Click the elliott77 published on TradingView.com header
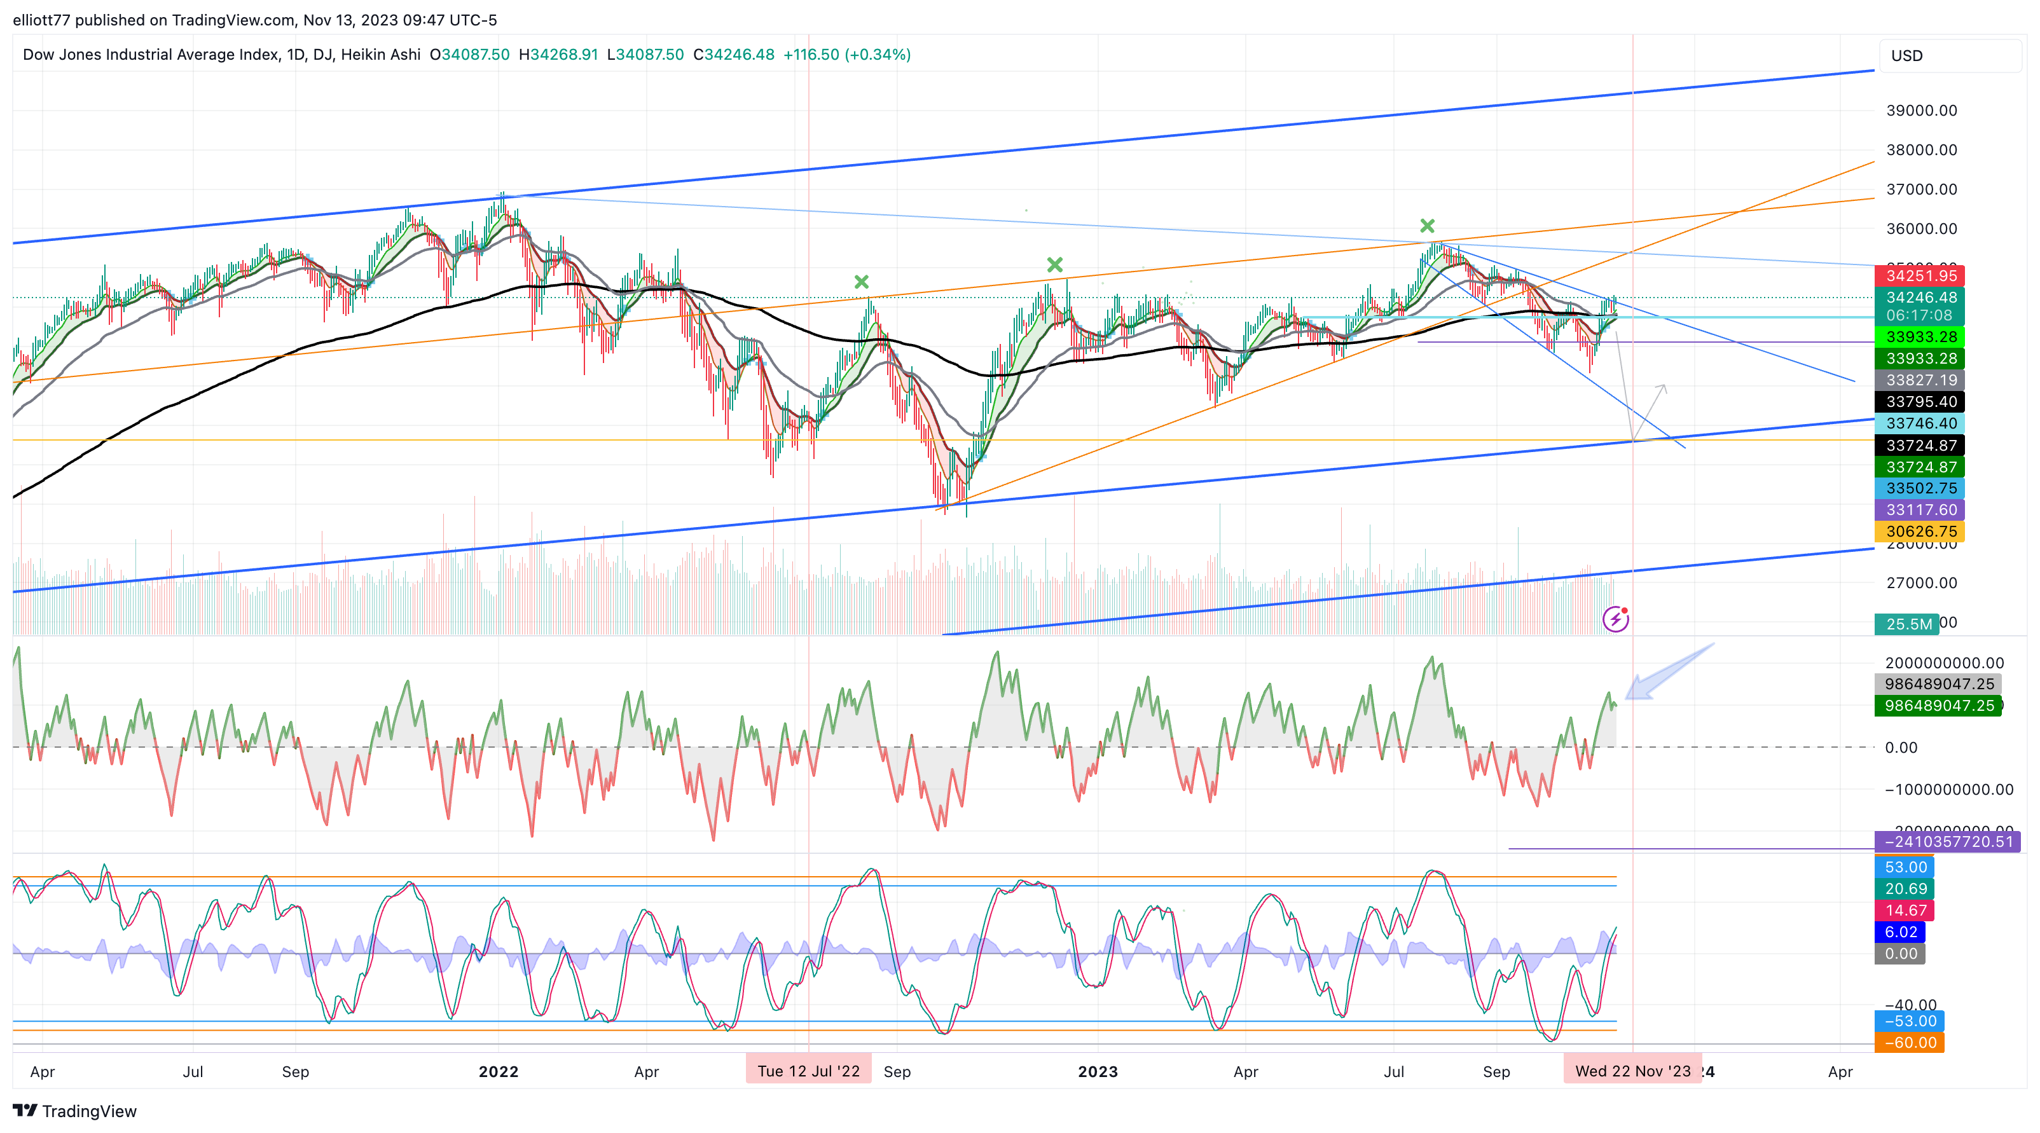 pos(255,20)
